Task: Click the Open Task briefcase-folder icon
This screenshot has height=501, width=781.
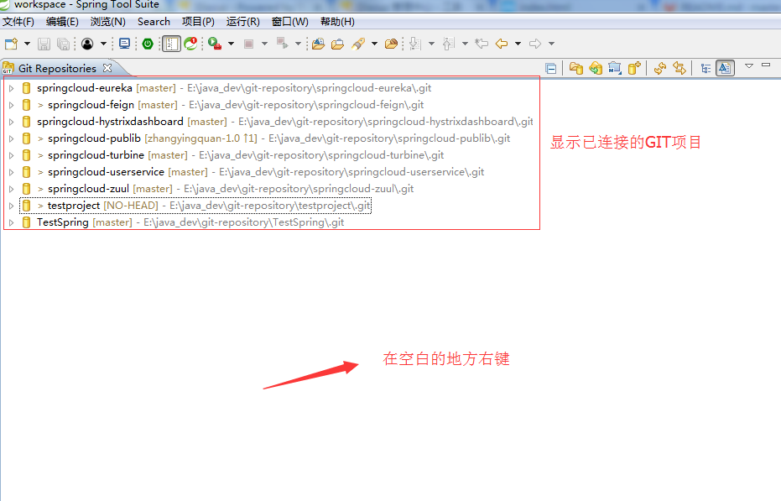Action: pos(338,44)
